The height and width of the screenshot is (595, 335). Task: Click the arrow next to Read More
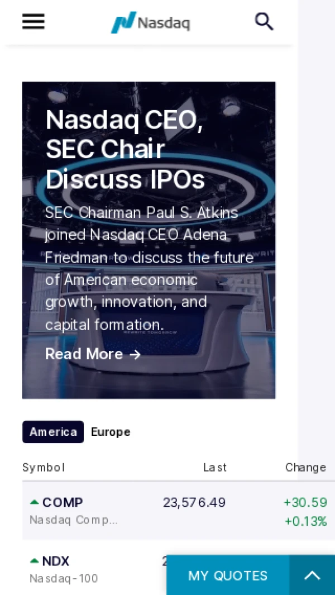[x=135, y=355]
